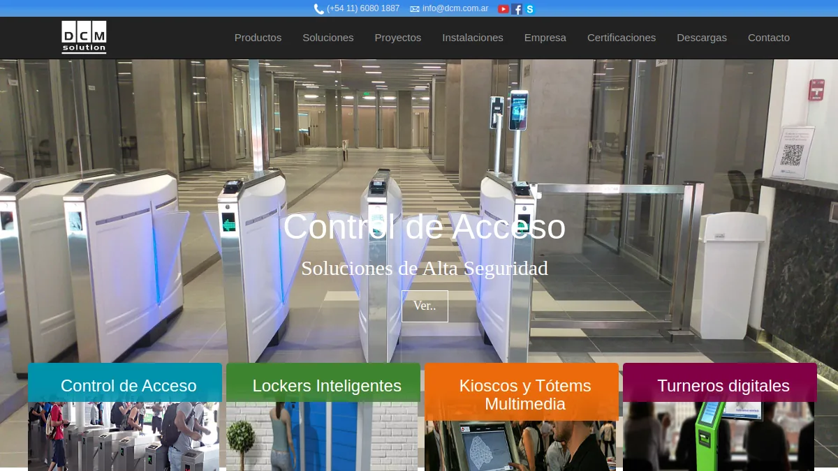Click the phone number (+54 11) 6080 1887
Viewport: 838px width, 471px height.
[x=363, y=8]
